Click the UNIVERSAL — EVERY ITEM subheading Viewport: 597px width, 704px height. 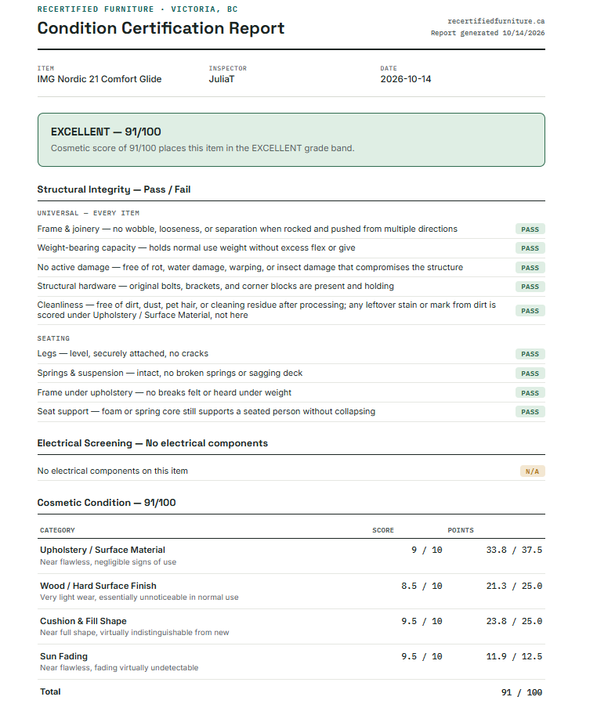89,213
